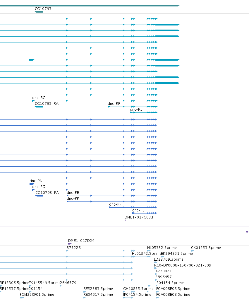249x299 pixels.
Task: Open the dnc-PF protein label
Action: [115, 204]
